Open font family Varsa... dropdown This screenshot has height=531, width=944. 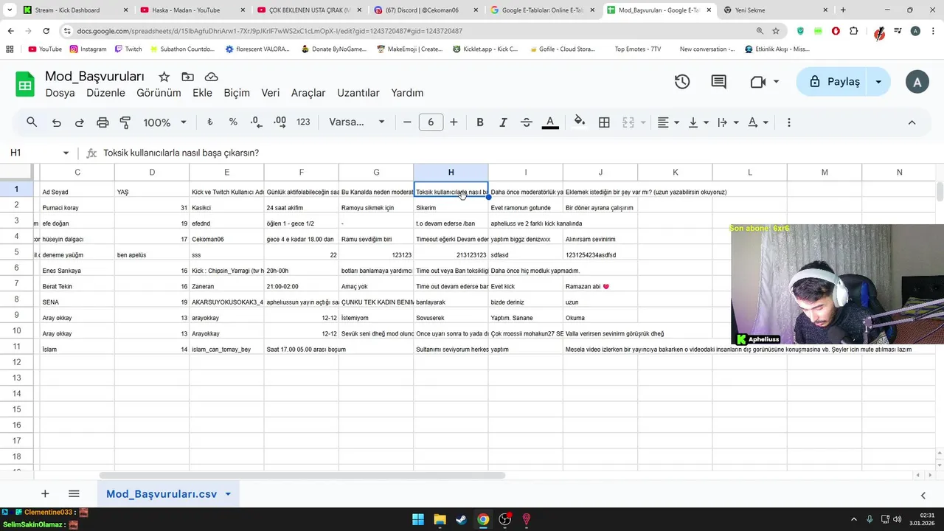[x=357, y=122]
